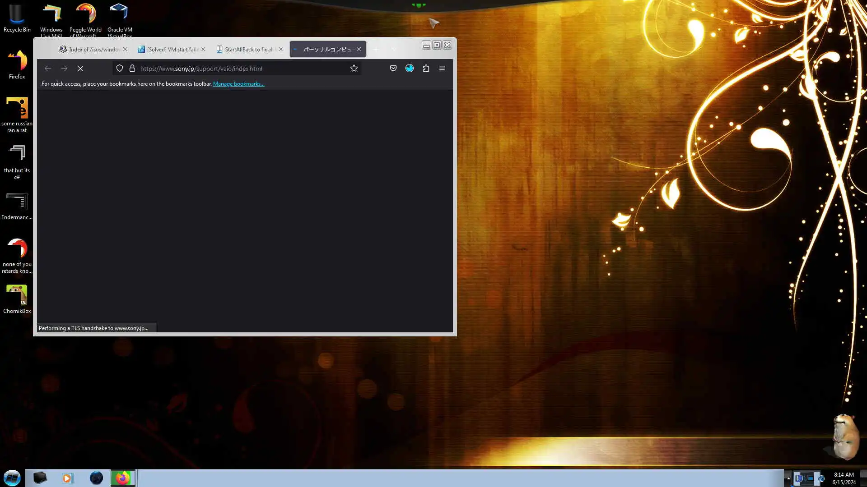Bookmark this page with star icon
The image size is (867, 487).
[354, 69]
